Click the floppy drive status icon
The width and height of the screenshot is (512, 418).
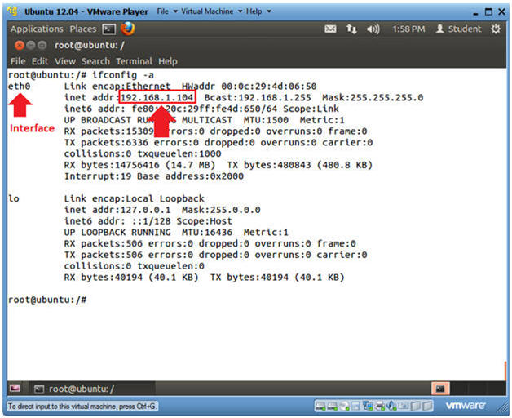[x=355, y=406]
